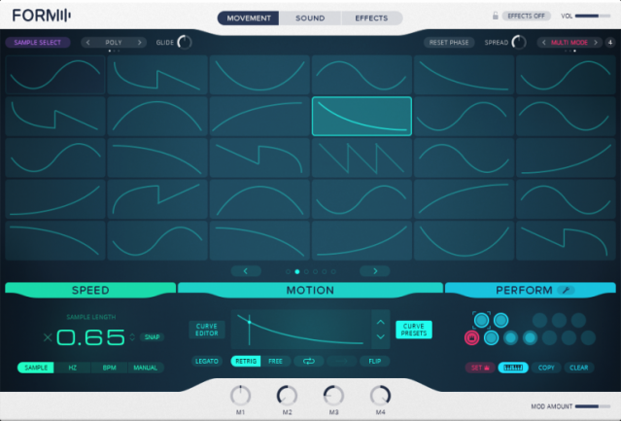621x421 pixels.
Task: Toggle the Effects Off switch
Action: pos(527,16)
